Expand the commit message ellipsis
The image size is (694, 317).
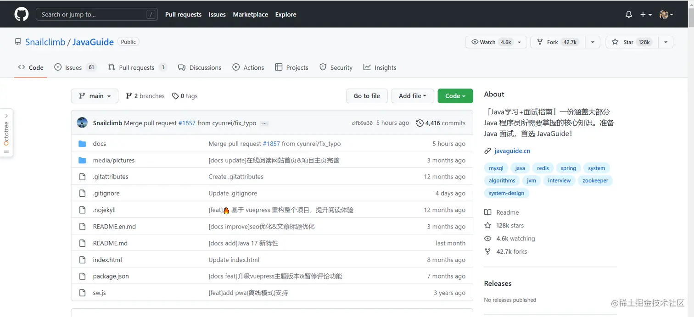pyautogui.click(x=264, y=123)
